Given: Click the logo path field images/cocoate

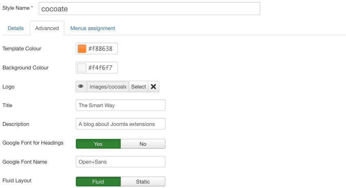Looking at the screenshot, I should [x=108, y=86].
